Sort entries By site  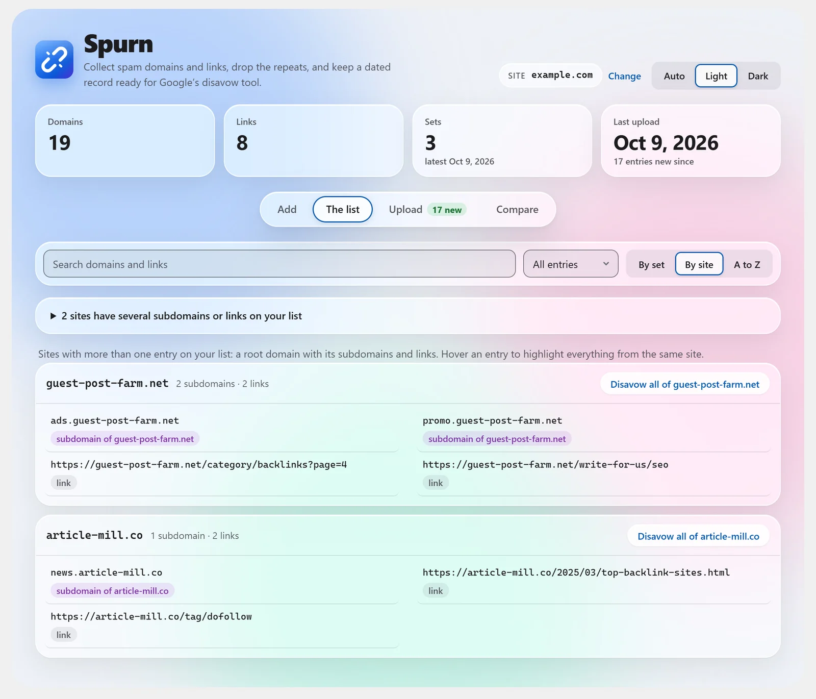coord(699,264)
